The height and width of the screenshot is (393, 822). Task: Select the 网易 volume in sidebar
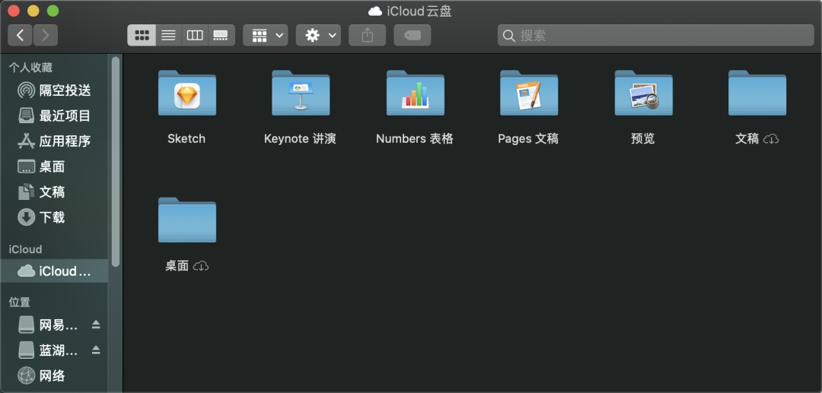pyautogui.click(x=48, y=325)
